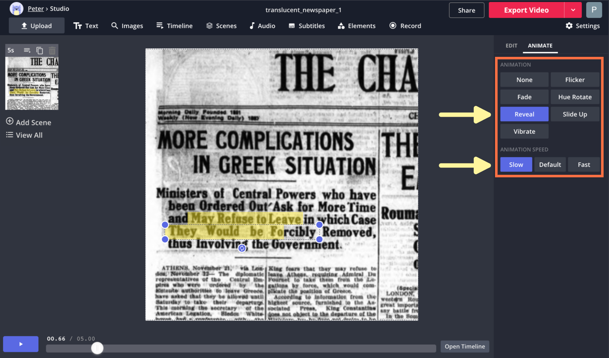Select the Fade animation option

524,97
